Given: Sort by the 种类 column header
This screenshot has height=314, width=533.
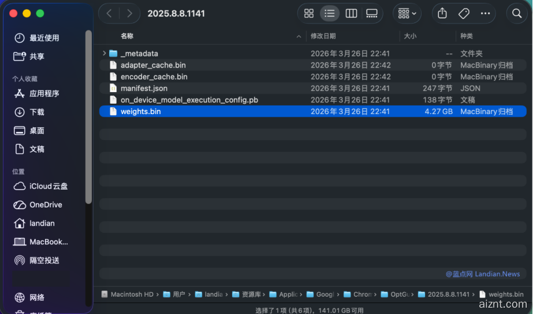Looking at the screenshot, I should (467, 36).
